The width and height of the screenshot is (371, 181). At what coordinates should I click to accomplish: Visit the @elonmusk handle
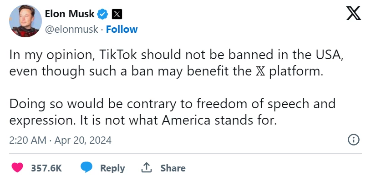click(71, 29)
